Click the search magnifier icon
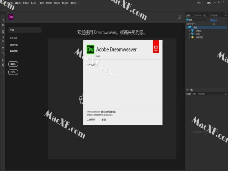 180,17
